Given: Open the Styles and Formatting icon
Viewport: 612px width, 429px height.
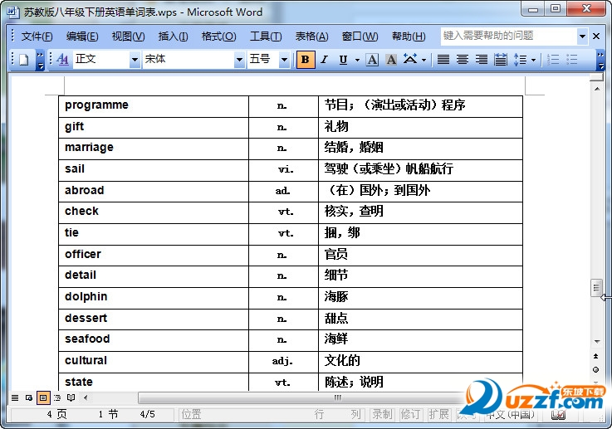Looking at the screenshot, I should 62,60.
